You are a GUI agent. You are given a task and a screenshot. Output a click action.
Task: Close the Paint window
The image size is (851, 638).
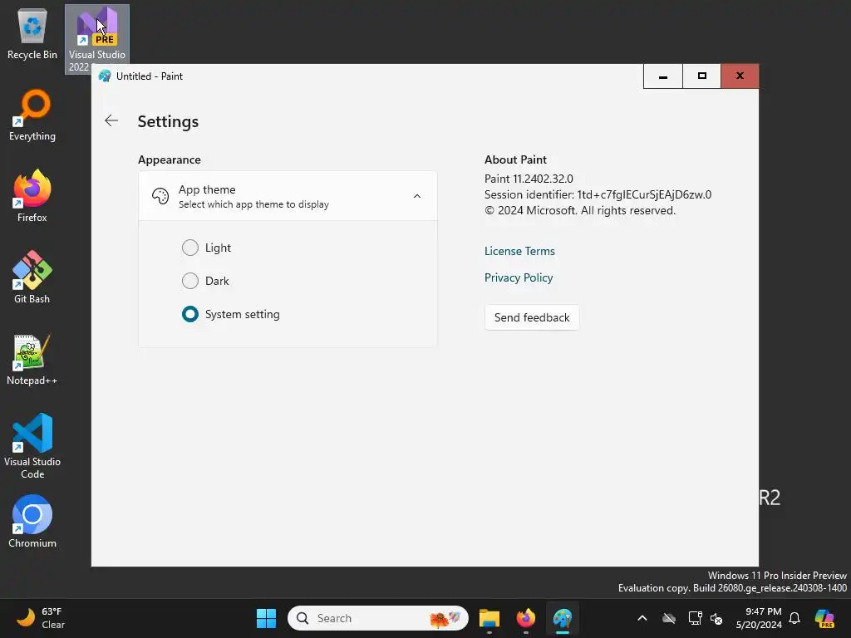click(740, 76)
